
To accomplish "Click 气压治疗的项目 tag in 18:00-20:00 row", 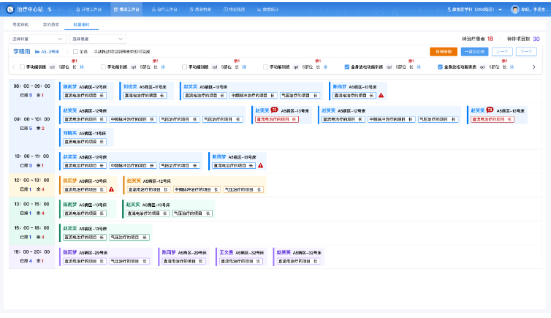I will (x=129, y=261).
